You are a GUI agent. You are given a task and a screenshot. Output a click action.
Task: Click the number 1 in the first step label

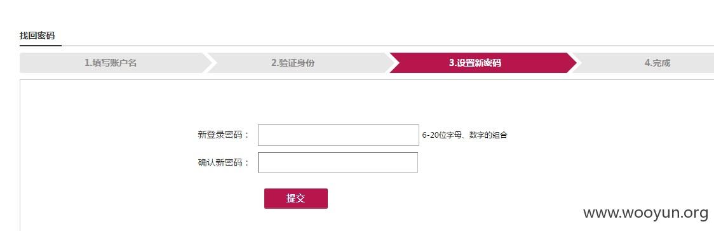point(87,63)
